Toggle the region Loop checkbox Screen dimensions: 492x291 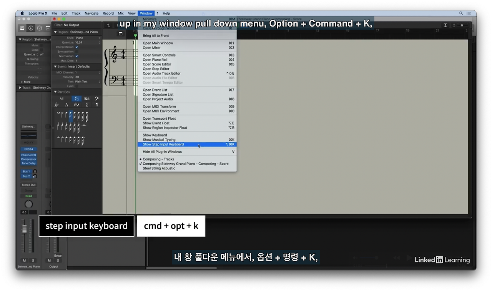tap(42, 50)
